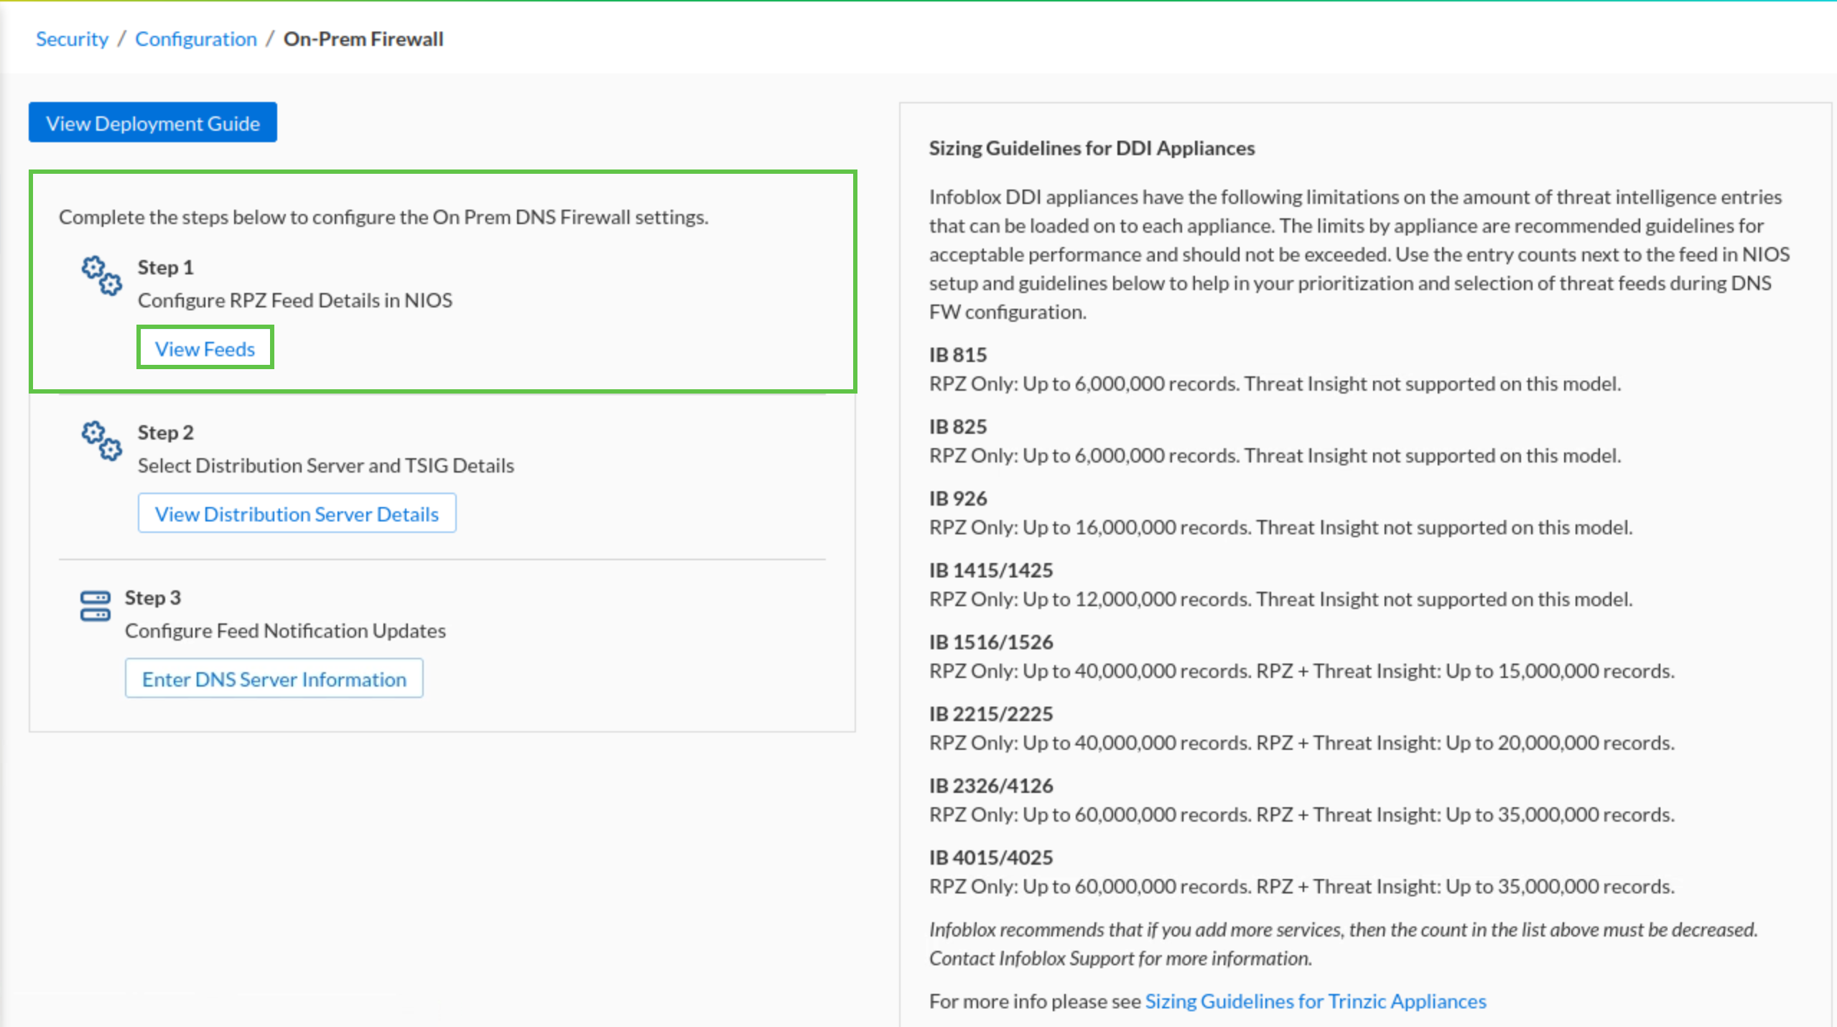
Task: Click the Step 3 server icon
Action: [x=96, y=606]
